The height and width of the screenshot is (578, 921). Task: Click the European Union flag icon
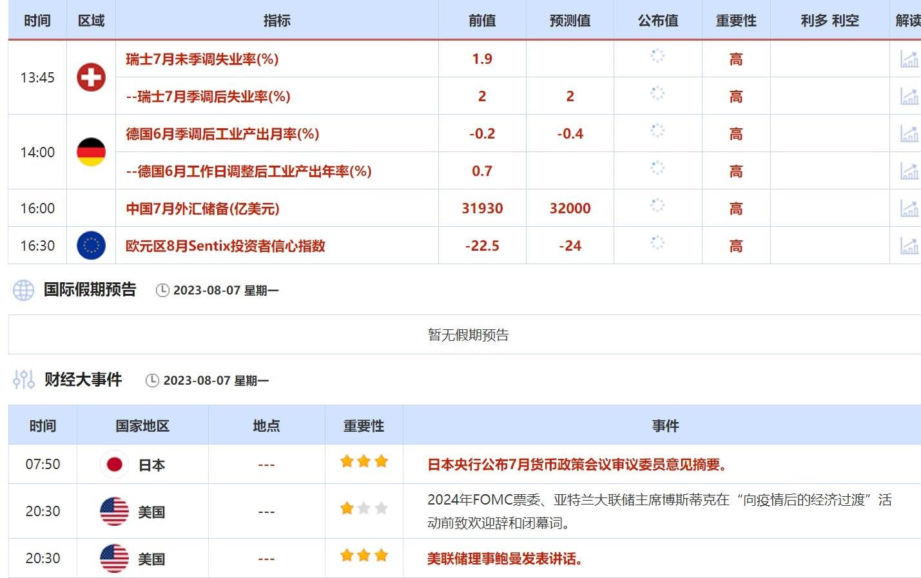91,246
